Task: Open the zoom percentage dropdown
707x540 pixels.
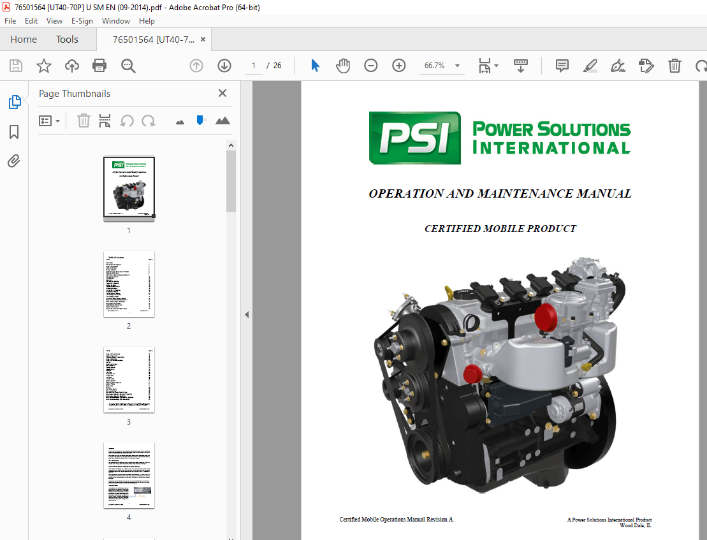Action: 456,65
